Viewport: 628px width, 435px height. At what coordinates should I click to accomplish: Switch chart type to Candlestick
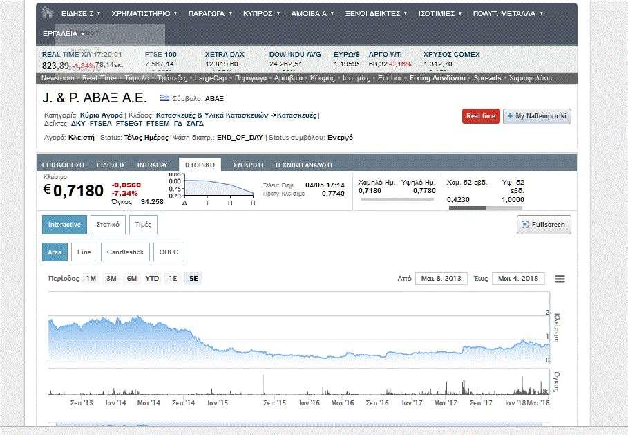125,252
